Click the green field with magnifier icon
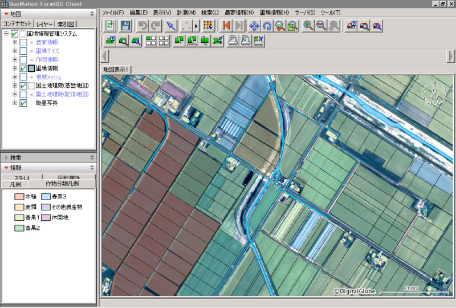The width and height of the screenshot is (456, 308). pos(123,40)
